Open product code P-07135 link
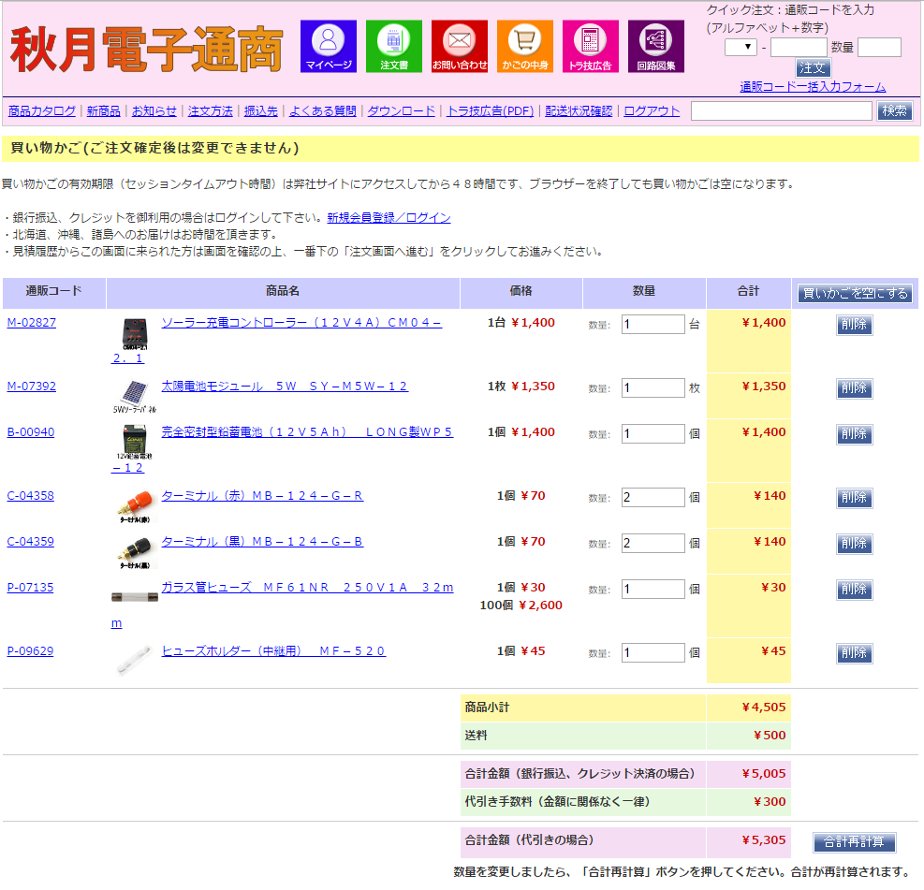The height and width of the screenshot is (890, 924). point(30,588)
